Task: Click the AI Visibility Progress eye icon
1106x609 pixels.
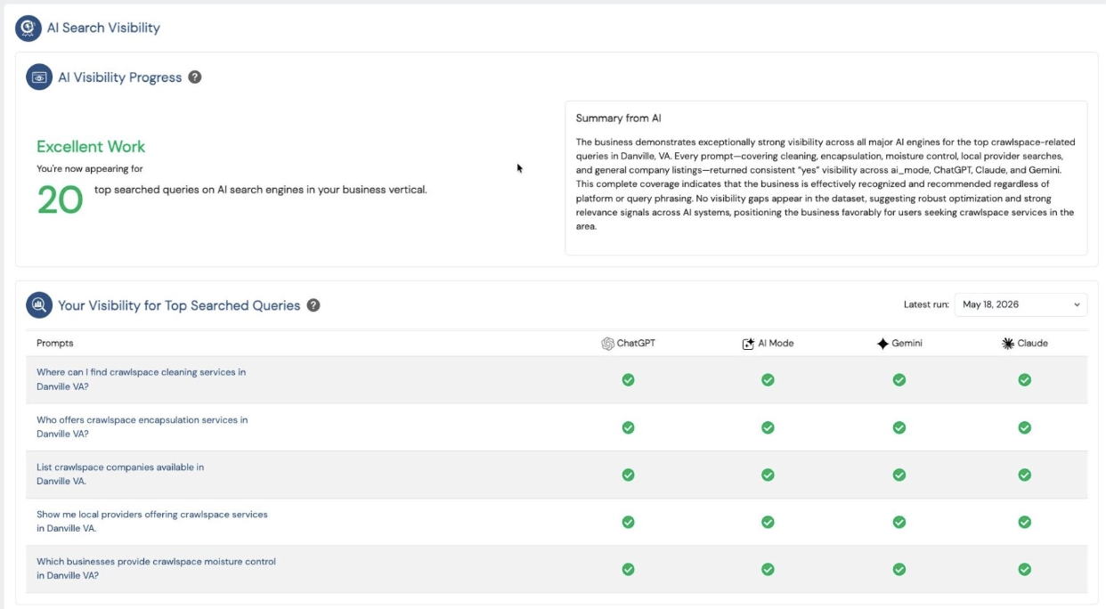Action: pos(39,77)
